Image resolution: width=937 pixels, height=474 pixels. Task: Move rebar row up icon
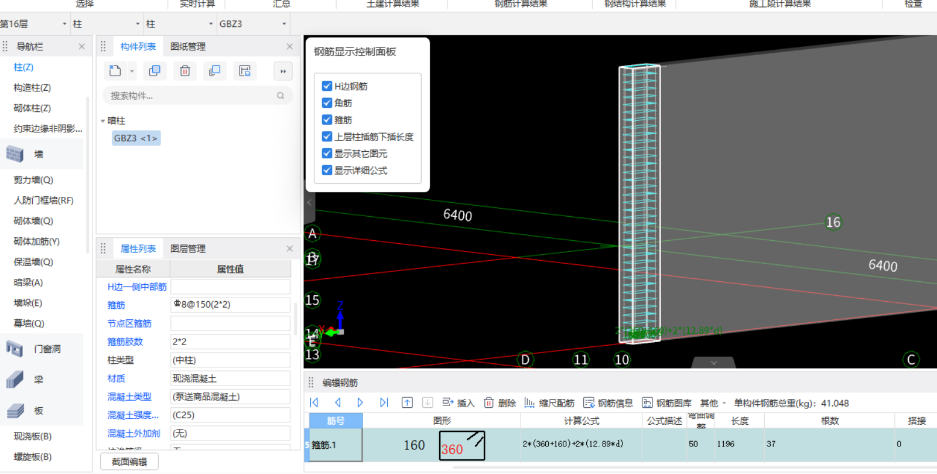pyautogui.click(x=407, y=403)
